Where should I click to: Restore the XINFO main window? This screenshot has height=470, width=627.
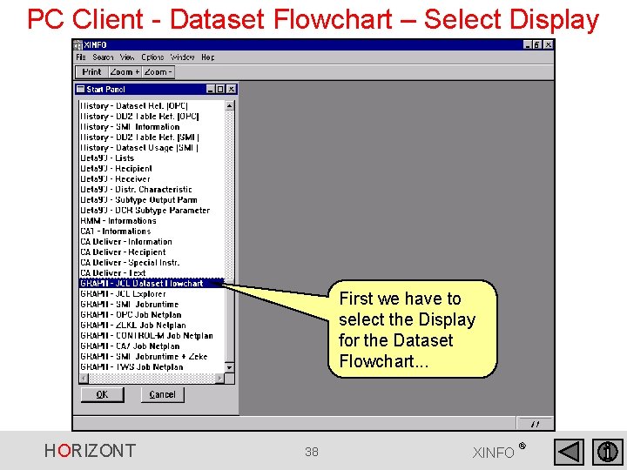pyautogui.click(x=537, y=44)
